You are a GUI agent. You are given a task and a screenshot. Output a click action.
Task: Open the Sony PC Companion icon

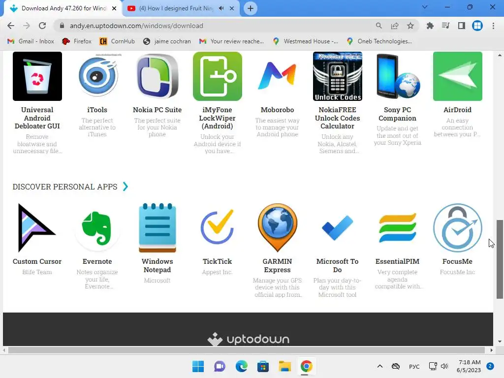pyautogui.click(x=398, y=76)
